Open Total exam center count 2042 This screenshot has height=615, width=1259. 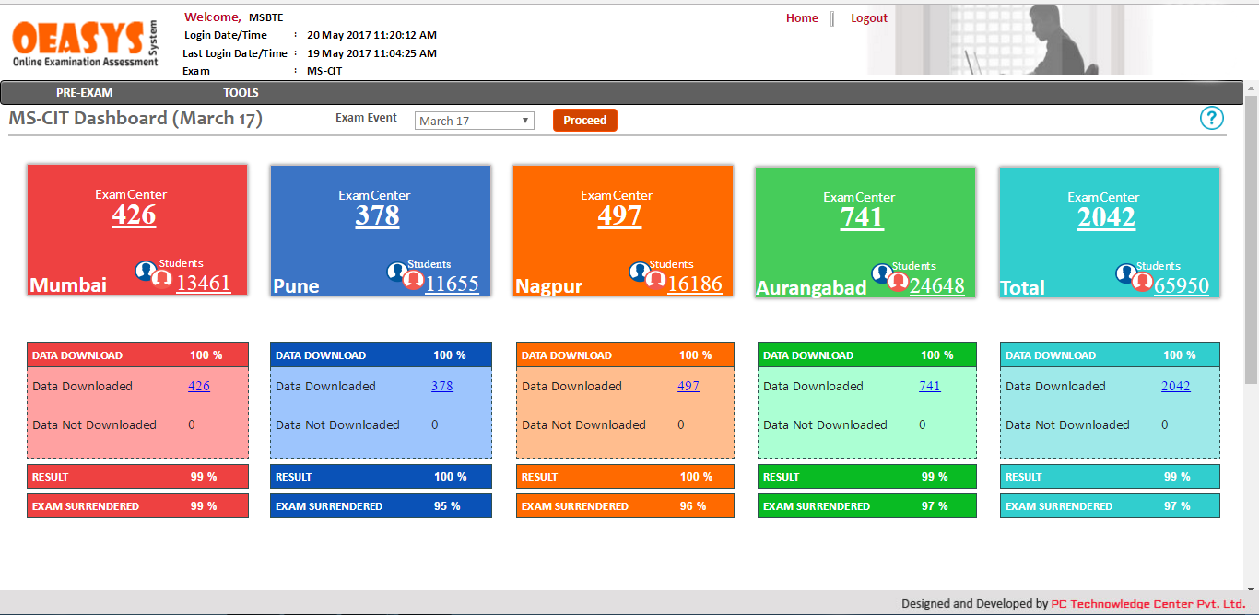tap(1106, 218)
